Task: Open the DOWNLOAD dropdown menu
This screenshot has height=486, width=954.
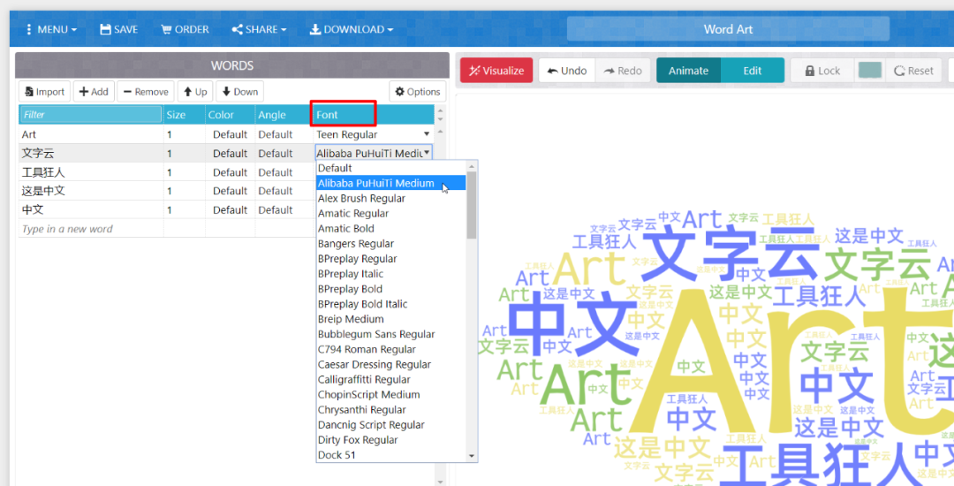Action: click(x=352, y=29)
